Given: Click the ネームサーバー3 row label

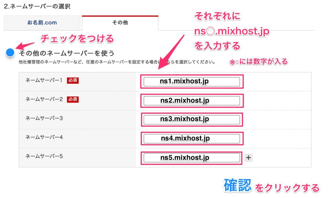Looking at the screenshot, I should pyautogui.click(x=44, y=118).
